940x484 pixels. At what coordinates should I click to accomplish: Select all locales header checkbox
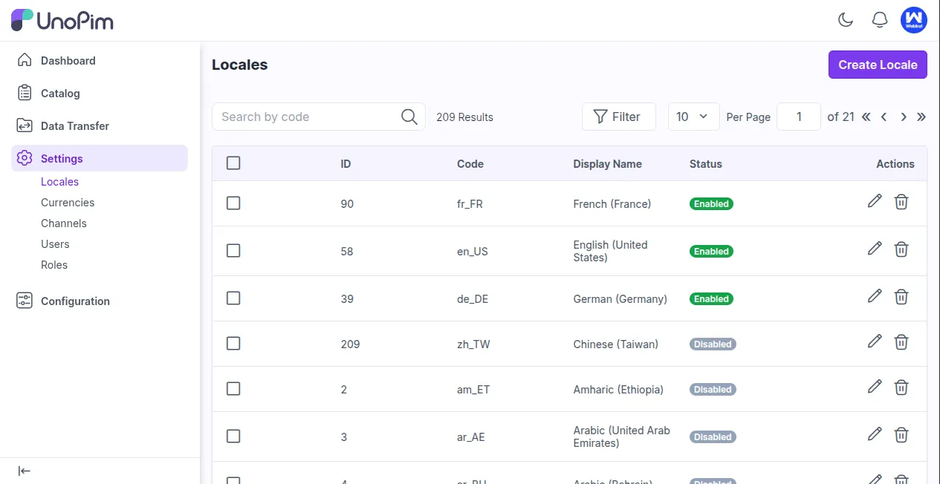(x=233, y=163)
